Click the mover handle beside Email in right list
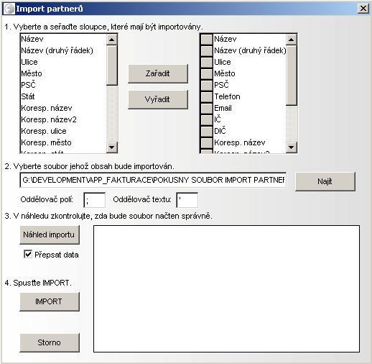This screenshot has width=372, height=364. (207, 108)
